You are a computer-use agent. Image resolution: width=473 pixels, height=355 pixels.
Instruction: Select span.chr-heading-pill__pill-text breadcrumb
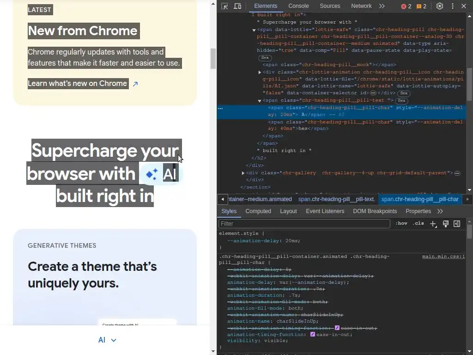(337, 199)
